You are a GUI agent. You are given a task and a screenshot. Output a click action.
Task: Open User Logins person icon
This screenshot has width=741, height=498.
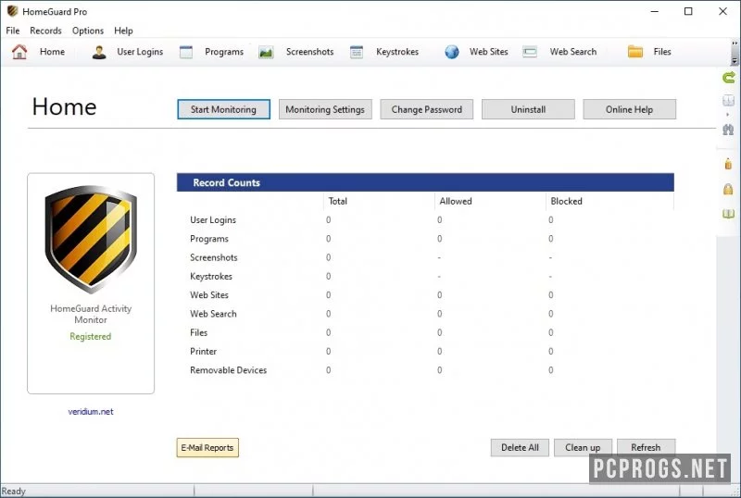coord(99,52)
